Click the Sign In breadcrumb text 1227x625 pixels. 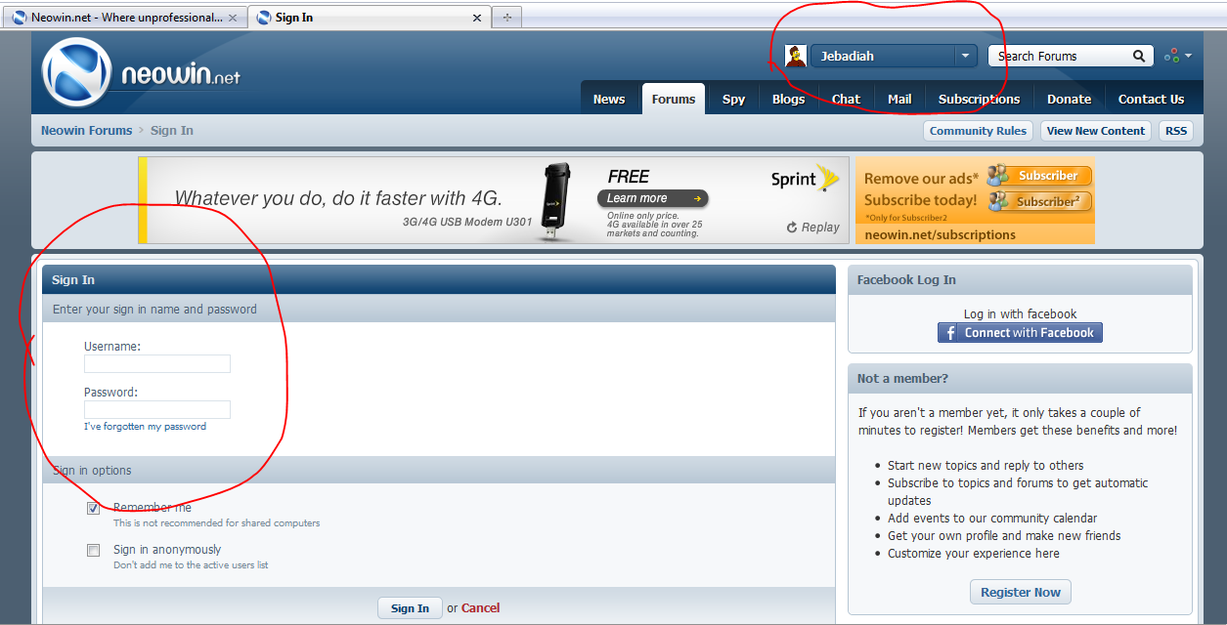pyautogui.click(x=172, y=130)
